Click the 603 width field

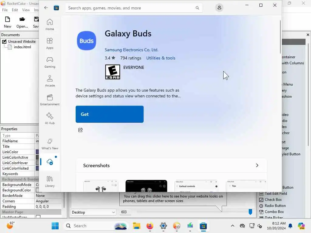click(x=126, y=212)
